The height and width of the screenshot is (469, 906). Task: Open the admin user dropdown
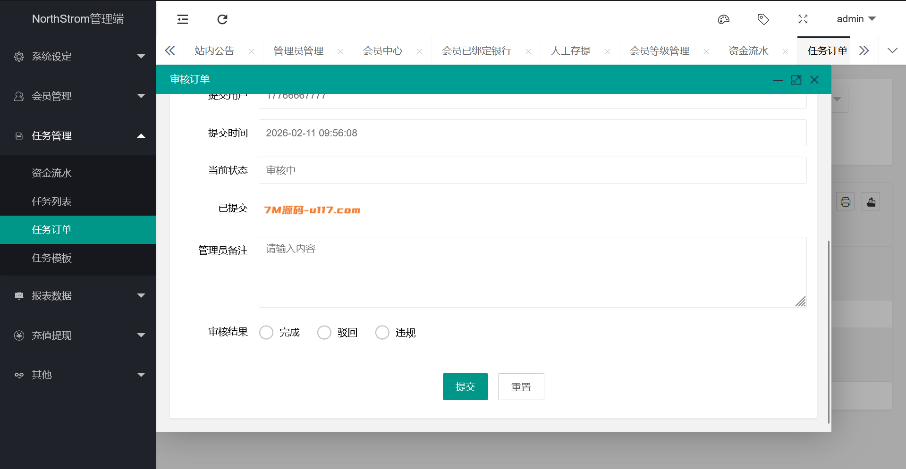tap(855, 19)
